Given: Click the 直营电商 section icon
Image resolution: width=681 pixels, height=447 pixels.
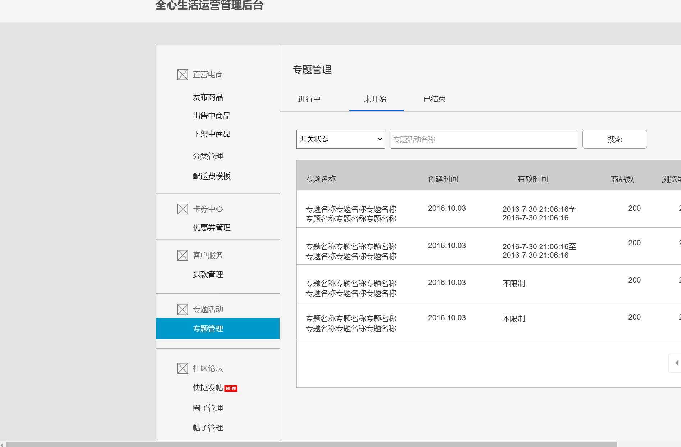Looking at the screenshot, I should 182,74.
